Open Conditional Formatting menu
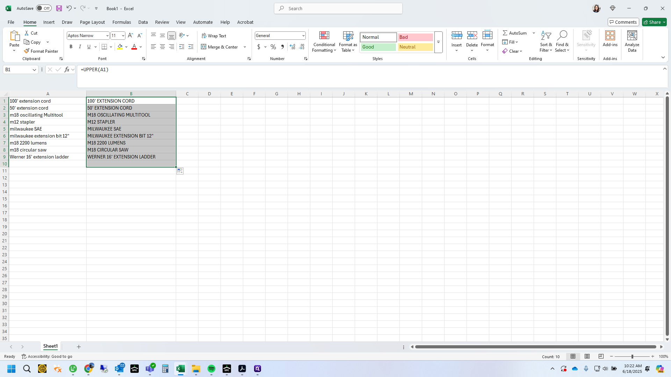This screenshot has height=377, width=671. pos(324,42)
